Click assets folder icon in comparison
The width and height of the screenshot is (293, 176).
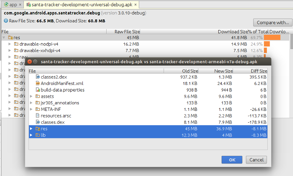pyautogui.click(x=38, y=96)
